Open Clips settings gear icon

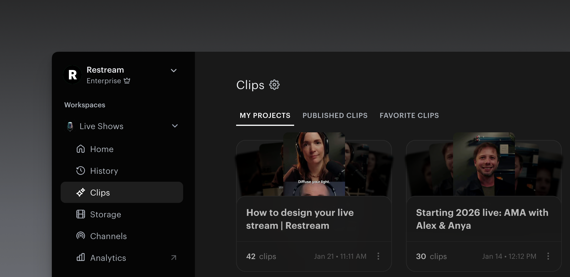pos(274,85)
